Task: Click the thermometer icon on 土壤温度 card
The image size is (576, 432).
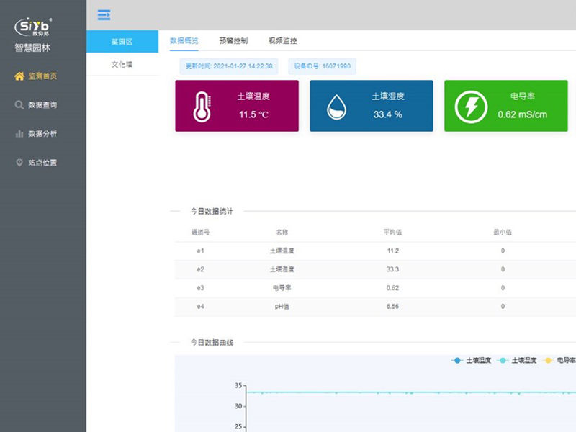Action: coord(199,107)
